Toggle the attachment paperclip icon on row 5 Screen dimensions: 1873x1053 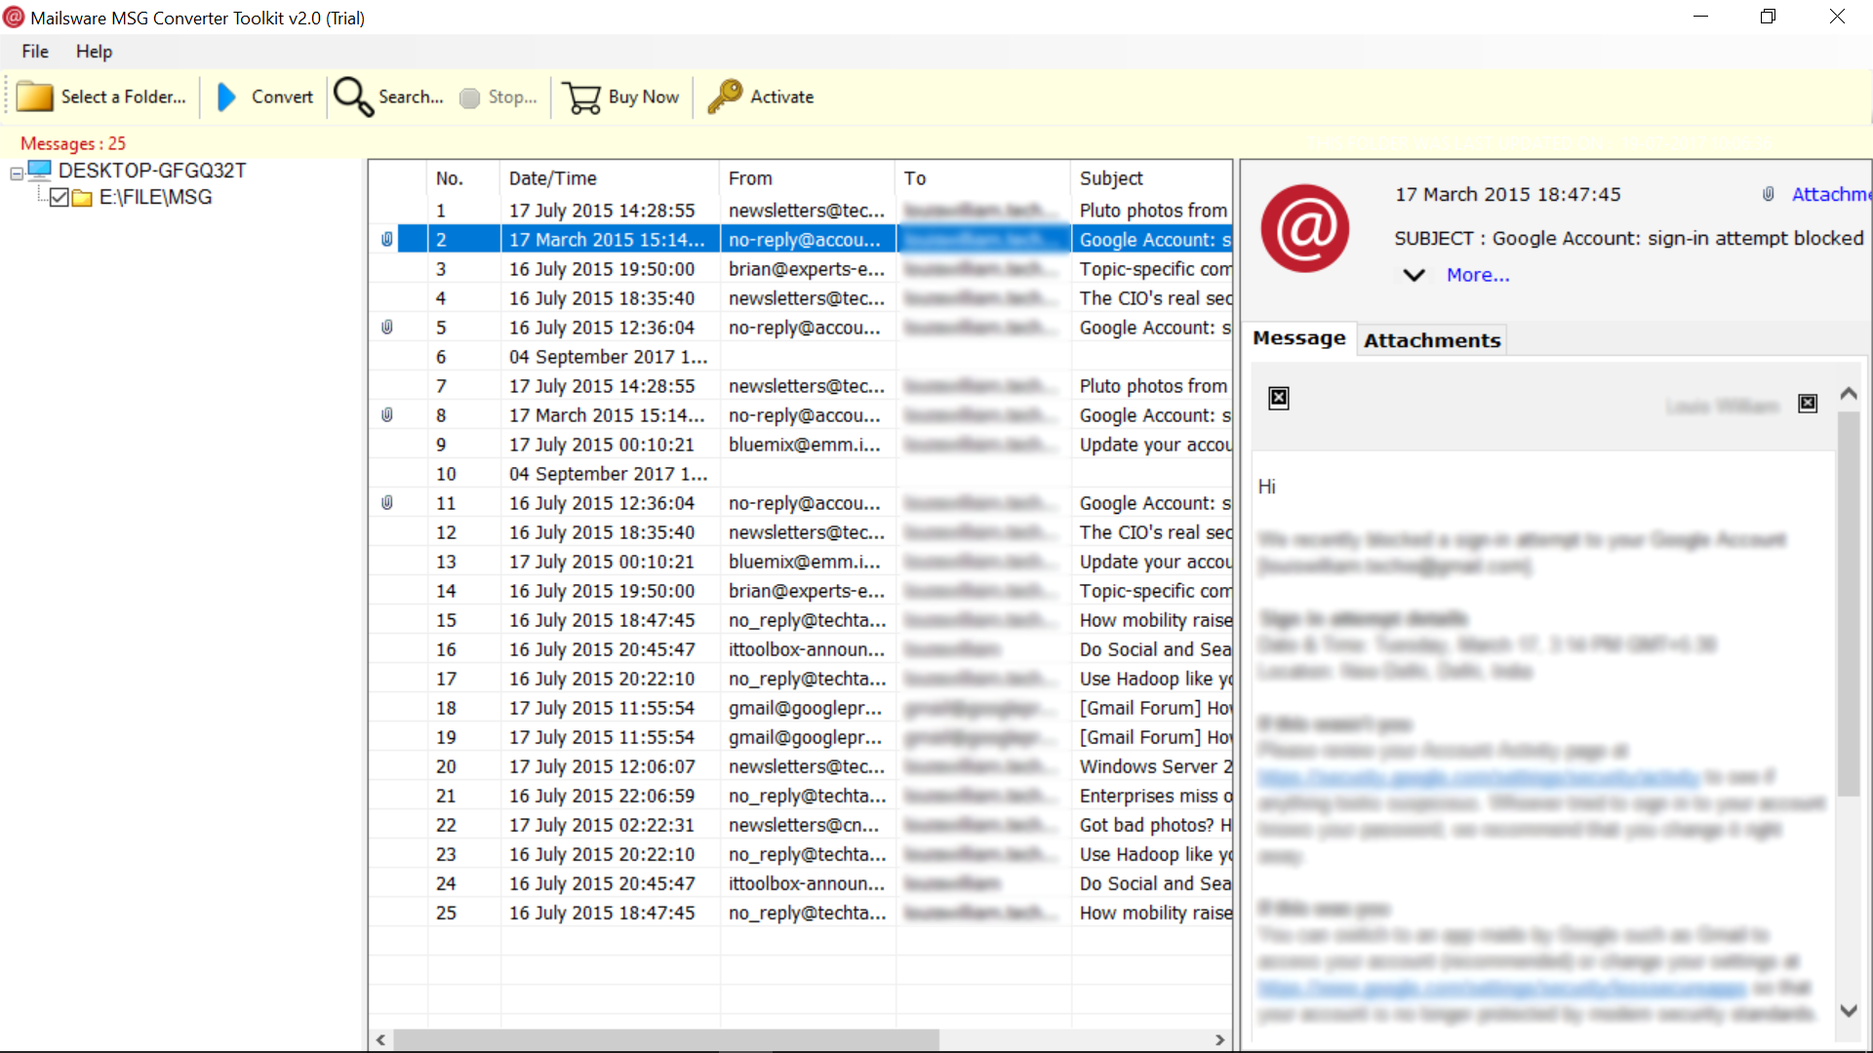[386, 327]
